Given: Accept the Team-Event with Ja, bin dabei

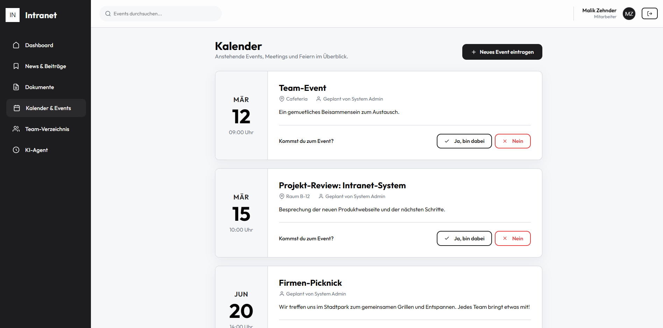Looking at the screenshot, I should pos(464,141).
